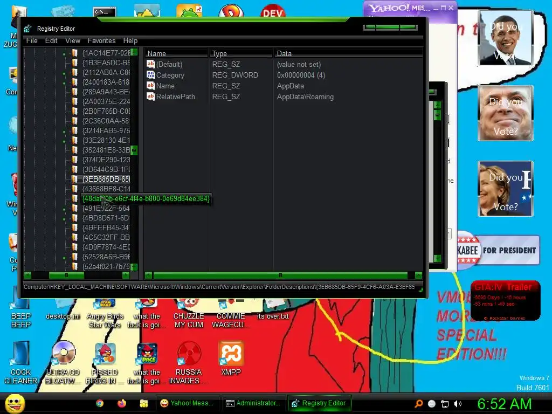Click the 6:52 AM taskbar clock
Screen dimensions: 552x414
click(504, 404)
